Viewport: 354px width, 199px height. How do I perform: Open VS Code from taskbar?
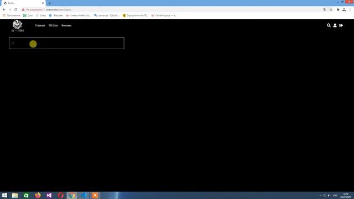[84, 195]
